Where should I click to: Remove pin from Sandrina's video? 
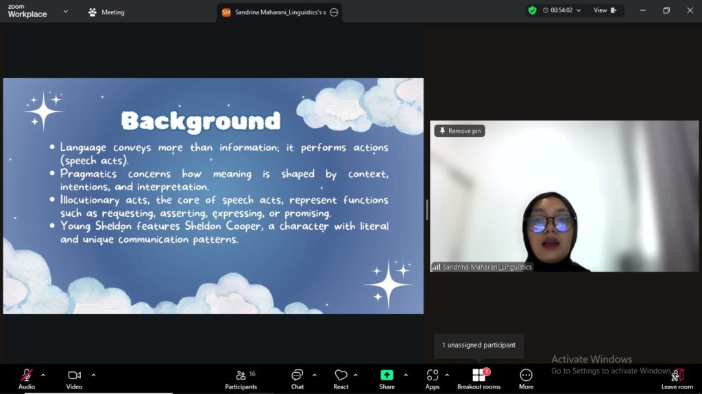click(x=460, y=131)
